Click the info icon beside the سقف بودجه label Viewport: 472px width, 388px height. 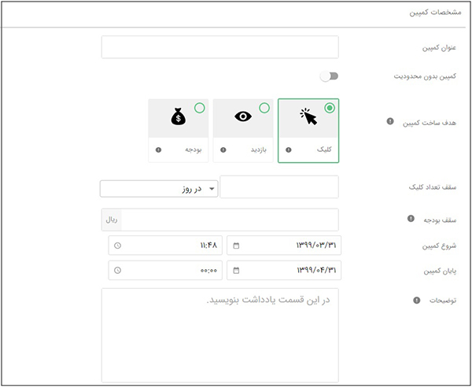[x=411, y=218]
